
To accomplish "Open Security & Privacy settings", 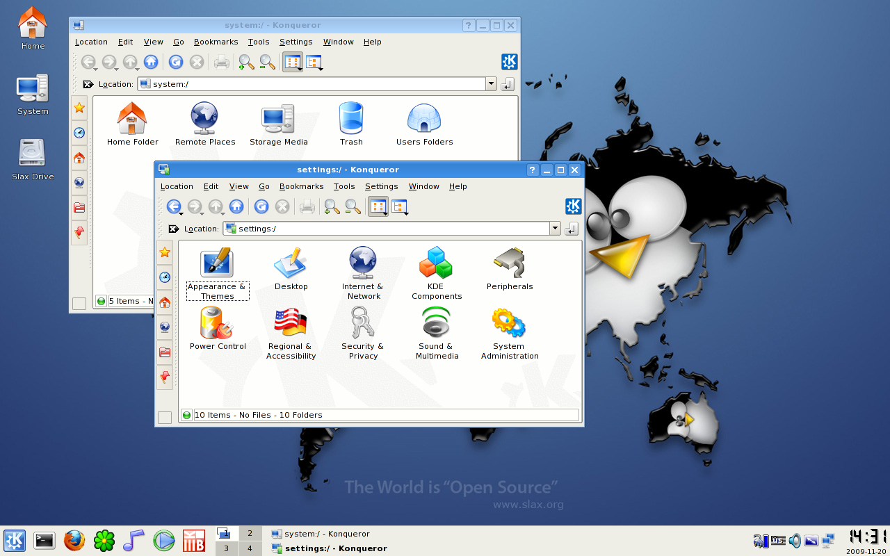I will click(x=362, y=324).
